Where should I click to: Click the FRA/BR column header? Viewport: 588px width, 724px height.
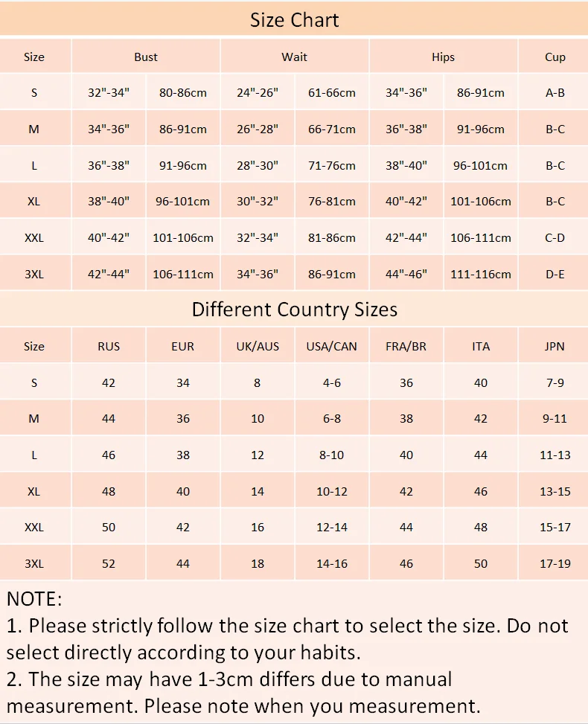pyautogui.click(x=406, y=346)
